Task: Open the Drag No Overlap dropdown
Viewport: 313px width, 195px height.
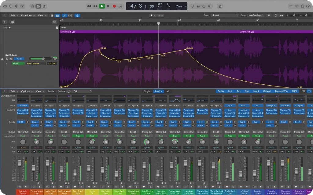Action: click(256, 15)
